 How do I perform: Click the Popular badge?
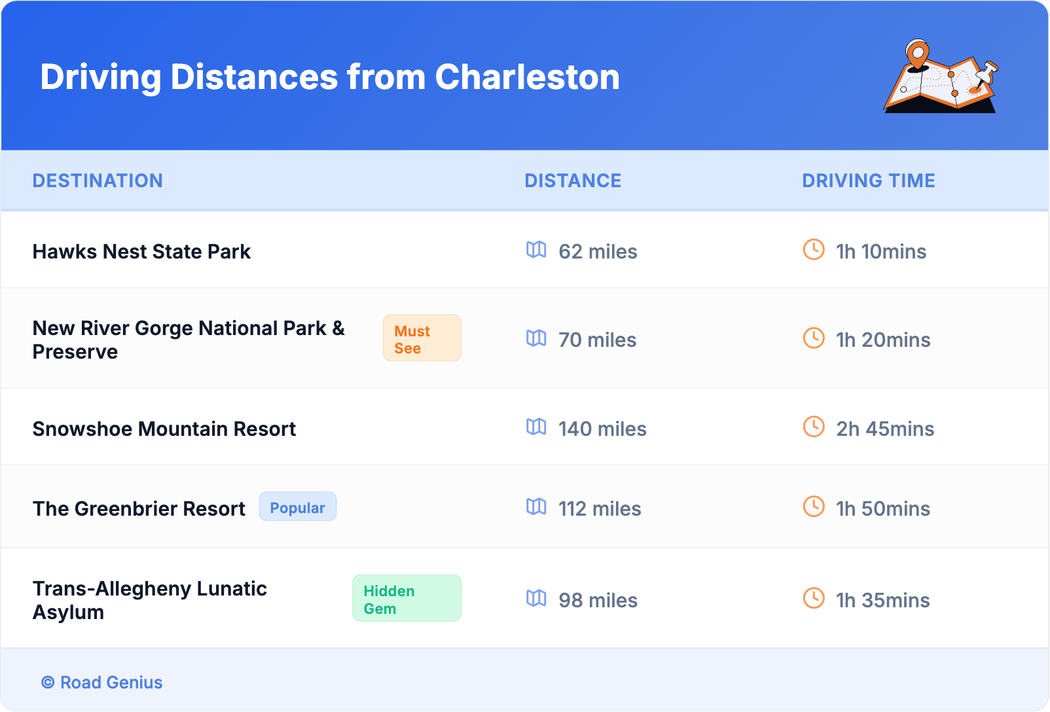[297, 507]
